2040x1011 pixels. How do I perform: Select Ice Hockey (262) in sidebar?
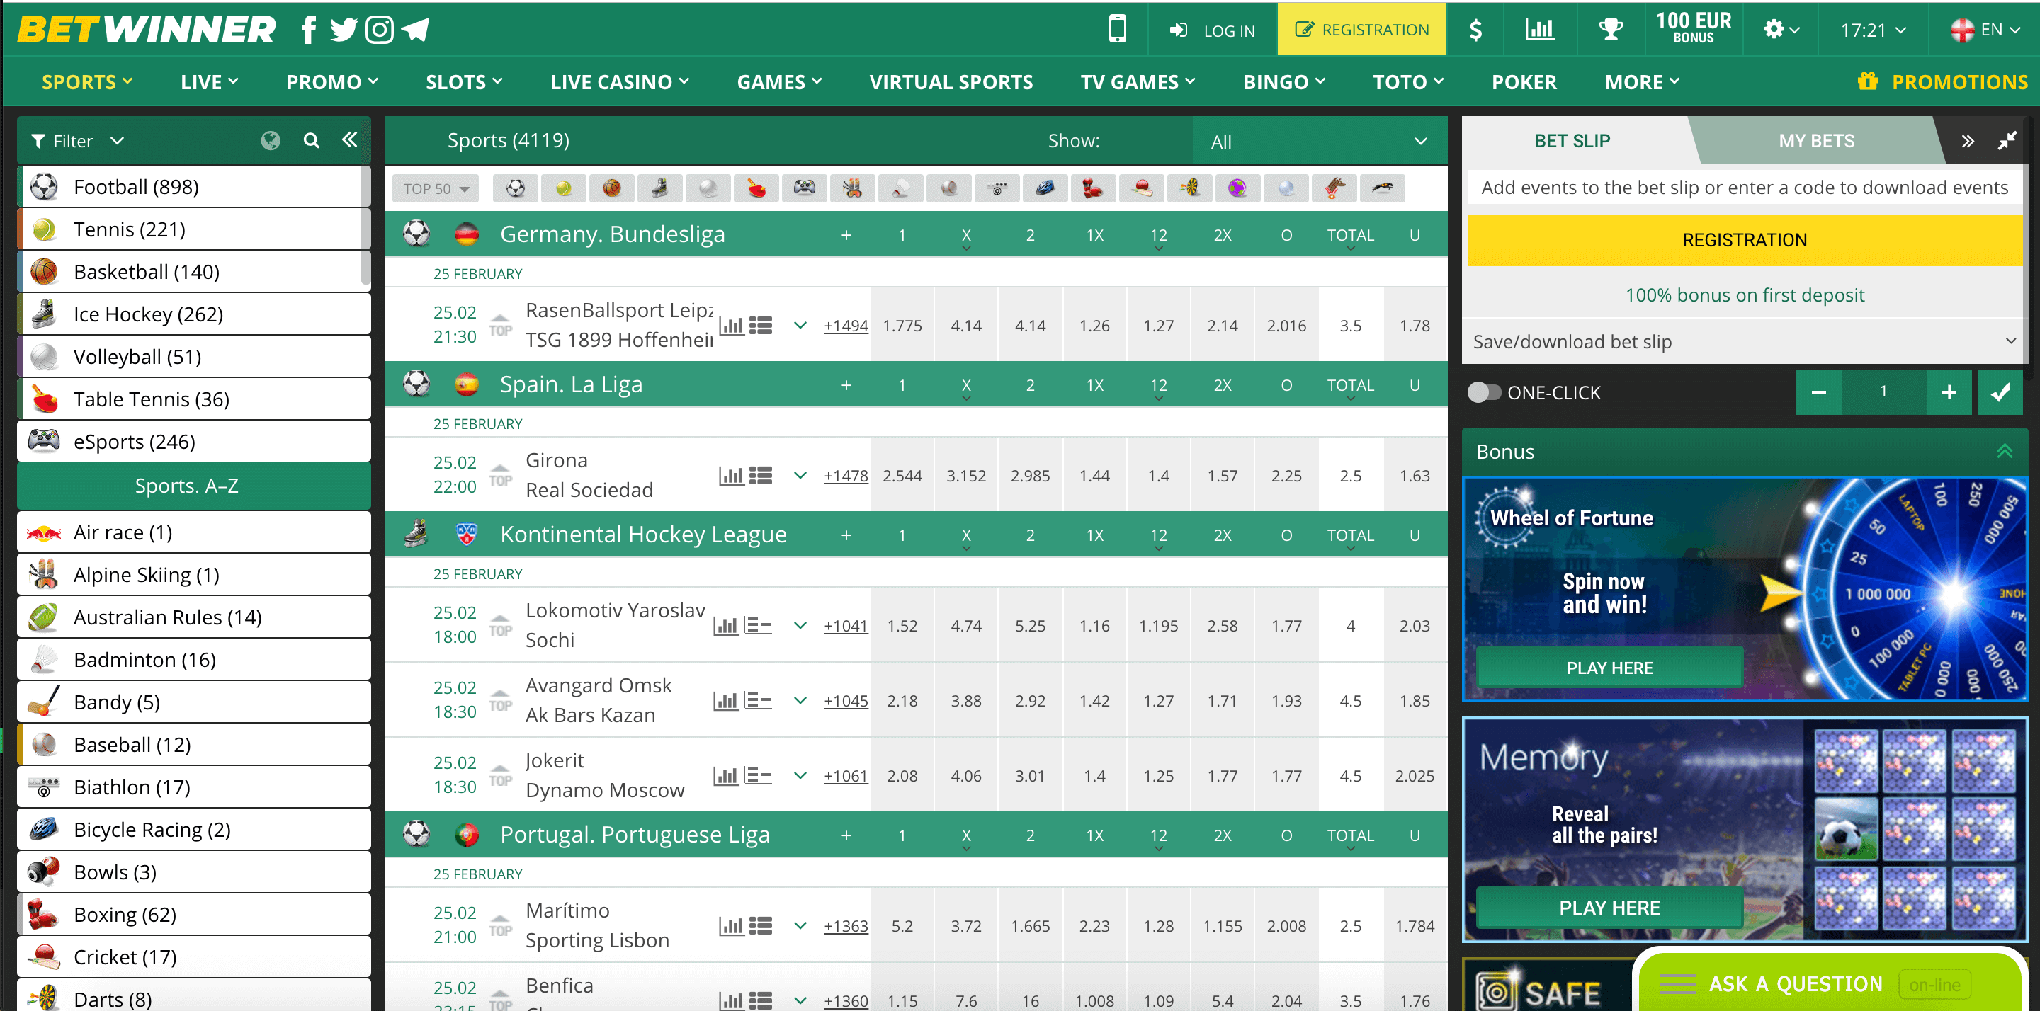pos(193,314)
